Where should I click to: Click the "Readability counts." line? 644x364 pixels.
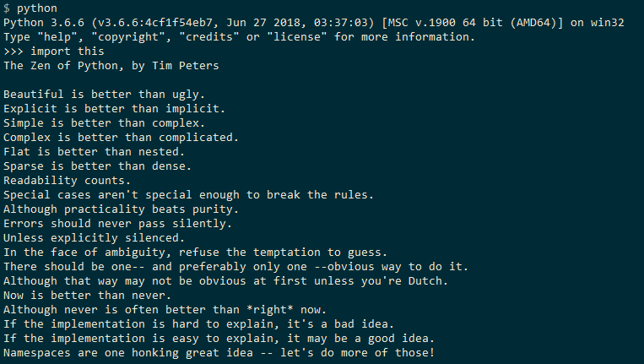[x=68, y=180]
